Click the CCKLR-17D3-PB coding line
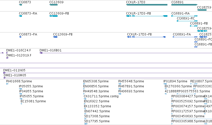This screenshot has width=212, height=125. coord(146,37)
